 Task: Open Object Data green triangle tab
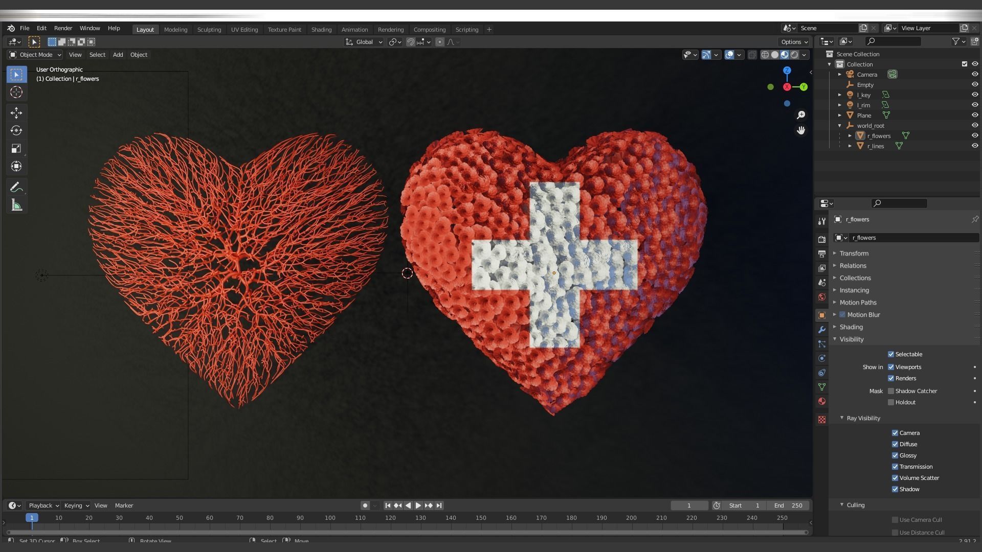(822, 387)
